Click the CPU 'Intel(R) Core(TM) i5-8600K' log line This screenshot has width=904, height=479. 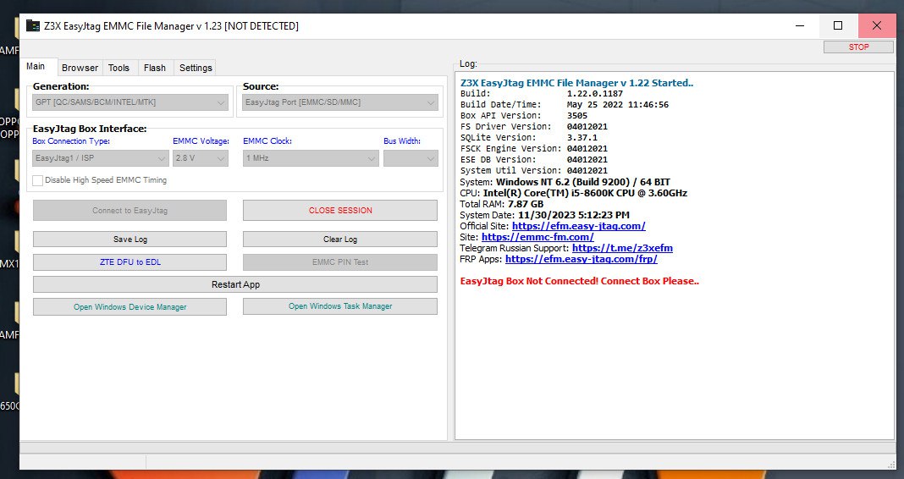tap(574, 193)
